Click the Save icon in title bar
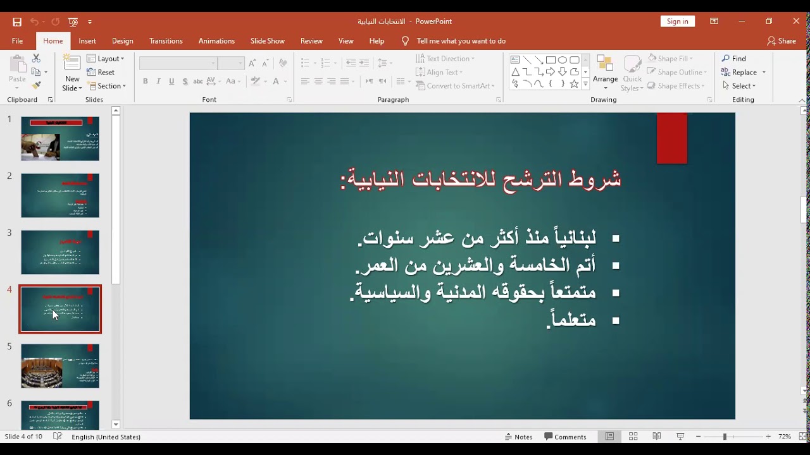Viewport: 810px width, 455px height. click(x=17, y=21)
